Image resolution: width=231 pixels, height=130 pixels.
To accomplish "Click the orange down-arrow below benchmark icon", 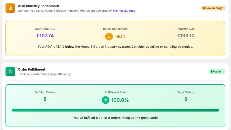I will click(x=109, y=37).
